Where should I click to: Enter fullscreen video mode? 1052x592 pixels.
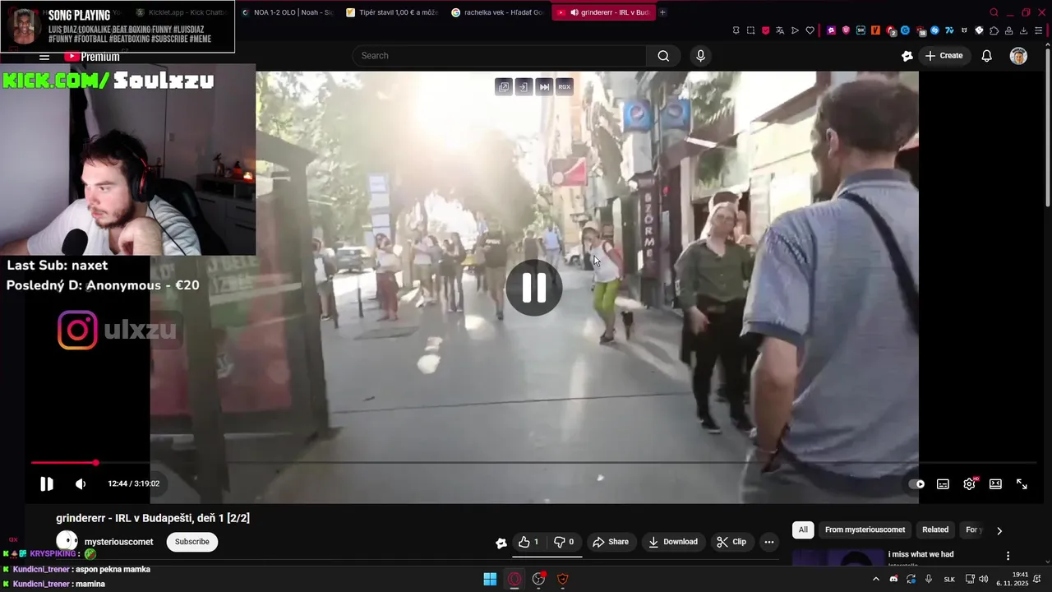tap(1022, 484)
